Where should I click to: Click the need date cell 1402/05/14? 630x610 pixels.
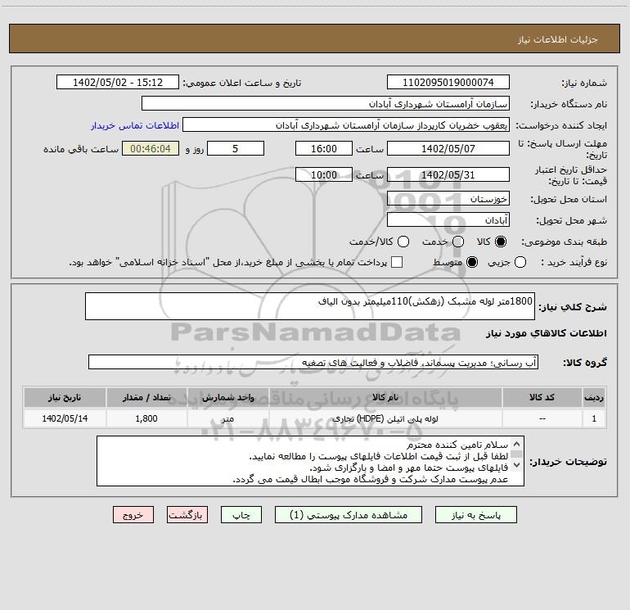(x=65, y=418)
